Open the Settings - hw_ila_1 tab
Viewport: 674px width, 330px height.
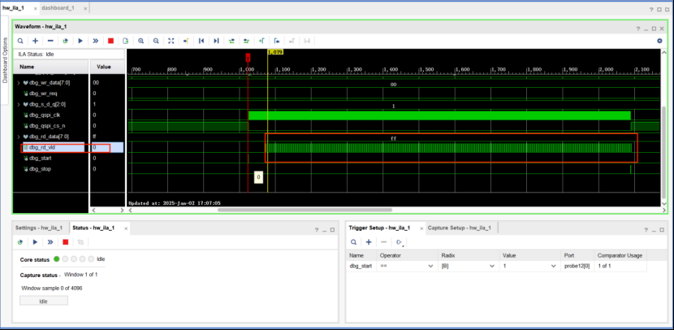pos(39,228)
